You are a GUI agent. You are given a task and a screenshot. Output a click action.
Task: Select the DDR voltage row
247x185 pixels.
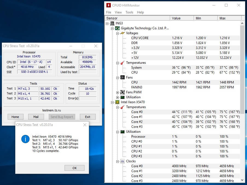click(185, 43)
